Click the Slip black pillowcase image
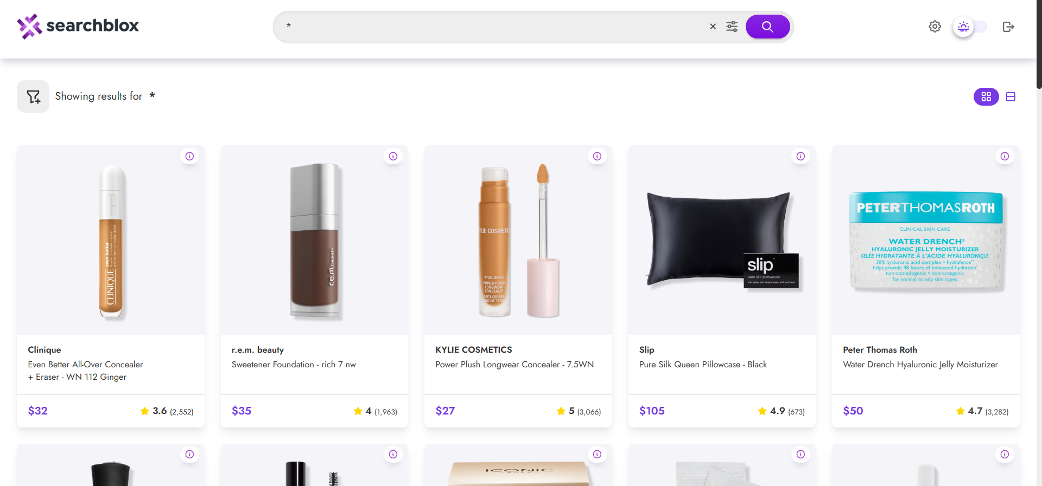Screen dimensions: 1042x486 (x=722, y=239)
